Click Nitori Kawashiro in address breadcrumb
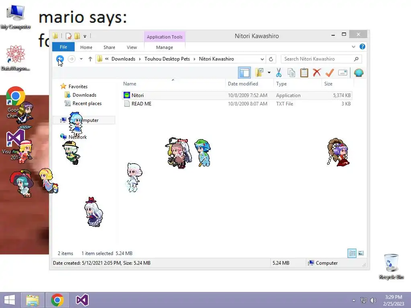This screenshot has width=411, height=308. (216, 59)
